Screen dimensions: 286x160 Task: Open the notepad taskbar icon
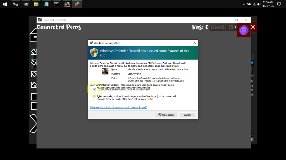(x=46, y=4)
